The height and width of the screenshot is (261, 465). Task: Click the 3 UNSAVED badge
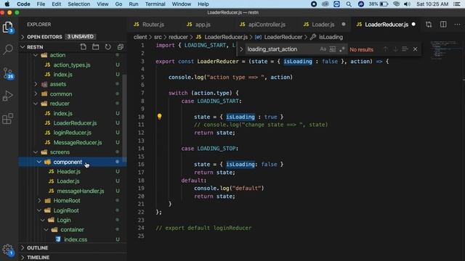(81, 37)
